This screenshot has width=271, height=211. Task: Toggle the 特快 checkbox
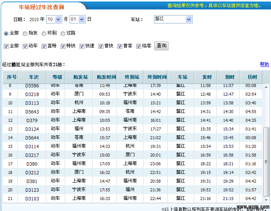63,46
